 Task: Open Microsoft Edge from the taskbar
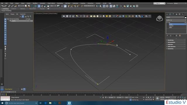click(x=46, y=103)
